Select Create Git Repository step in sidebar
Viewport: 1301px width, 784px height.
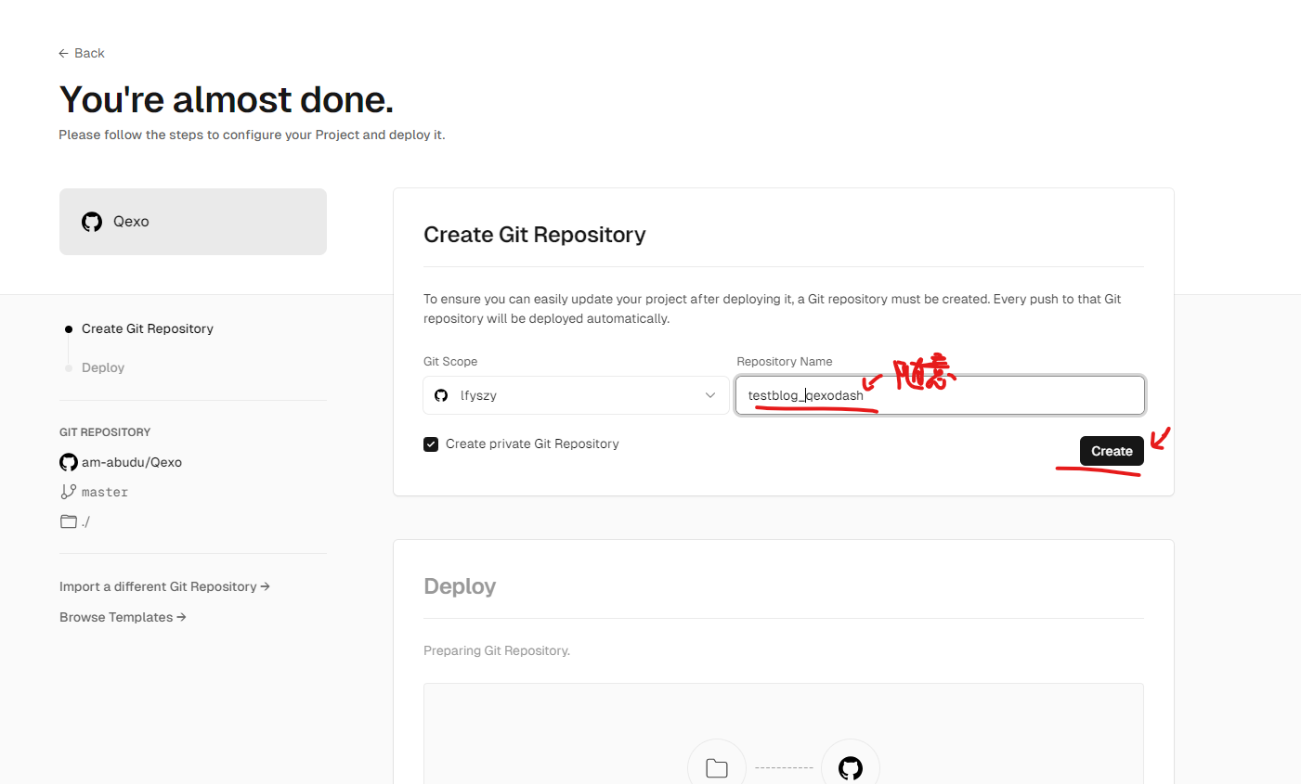pos(148,328)
